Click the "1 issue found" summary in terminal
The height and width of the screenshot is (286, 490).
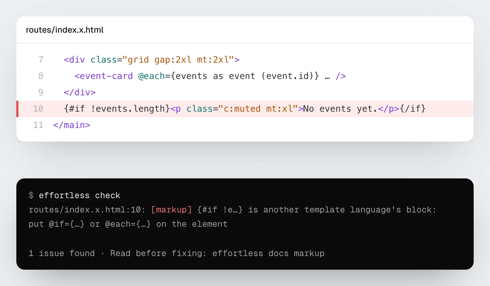(62, 253)
